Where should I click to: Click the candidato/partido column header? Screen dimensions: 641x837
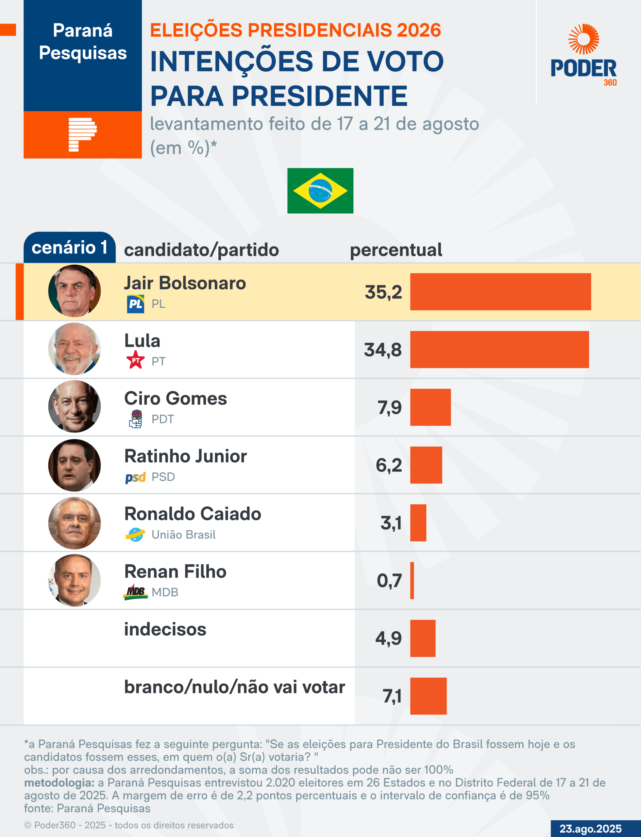click(201, 250)
